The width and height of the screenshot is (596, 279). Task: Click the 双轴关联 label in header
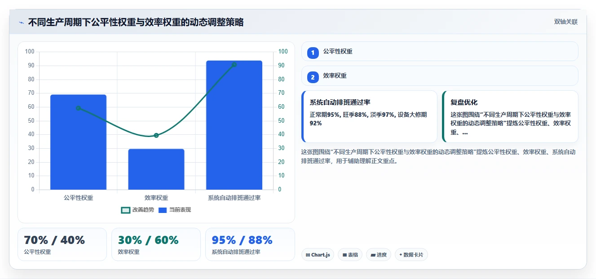pos(565,22)
